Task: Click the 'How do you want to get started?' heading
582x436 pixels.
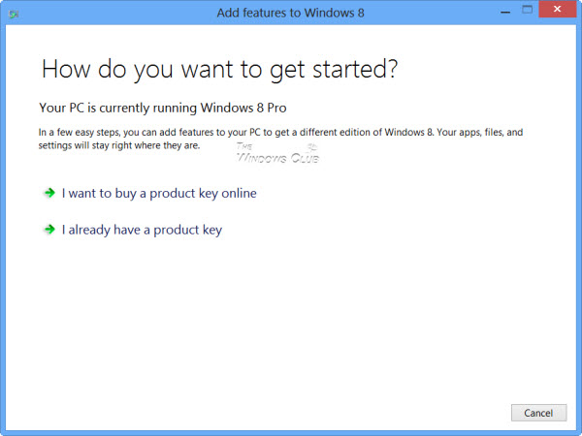Action: (x=219, y=70)
